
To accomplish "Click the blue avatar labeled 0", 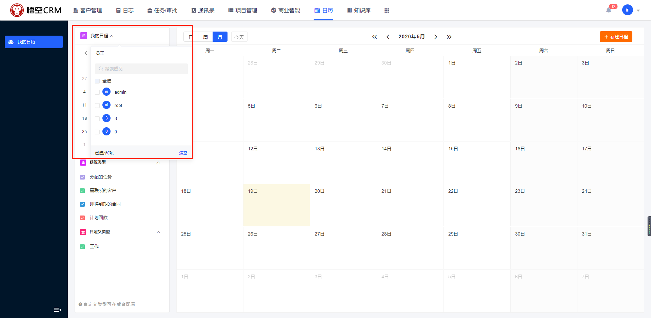I will (106, 131).
